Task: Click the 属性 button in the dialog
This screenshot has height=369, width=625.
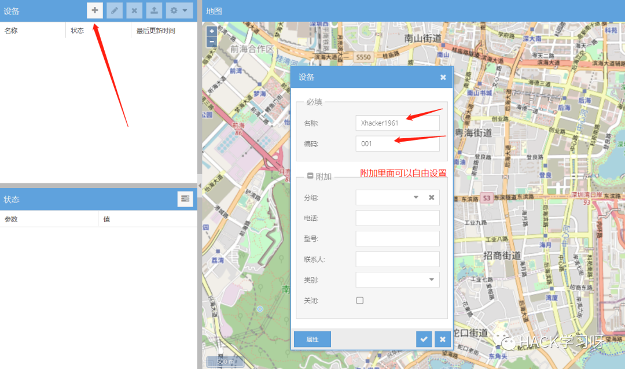Action: coord(312,339)
